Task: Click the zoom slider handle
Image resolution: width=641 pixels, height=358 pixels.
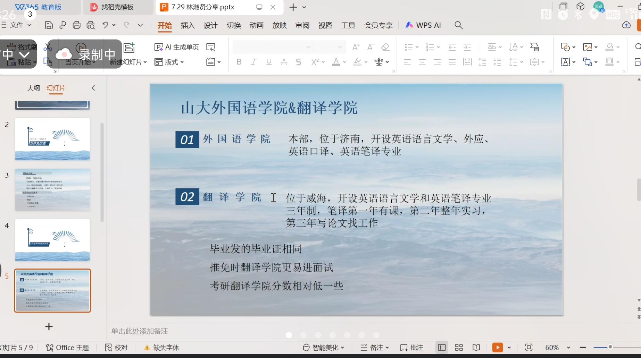Action: [x=610, y=347]
